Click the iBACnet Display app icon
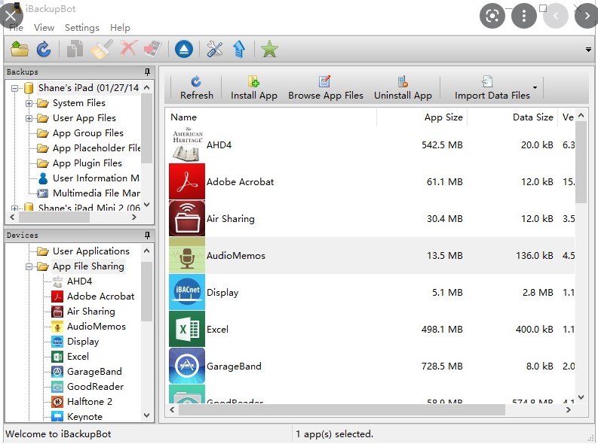 (187, 292)
